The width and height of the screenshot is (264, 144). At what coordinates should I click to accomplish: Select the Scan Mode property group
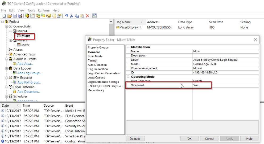tap(95, 56)
